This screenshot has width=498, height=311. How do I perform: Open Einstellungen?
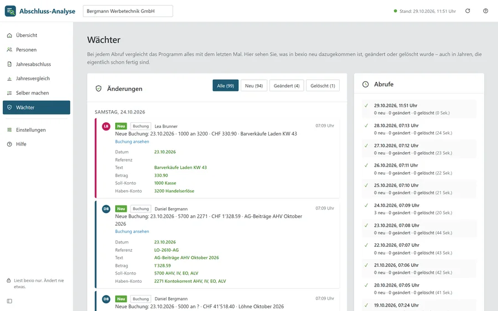coord(37,129)
